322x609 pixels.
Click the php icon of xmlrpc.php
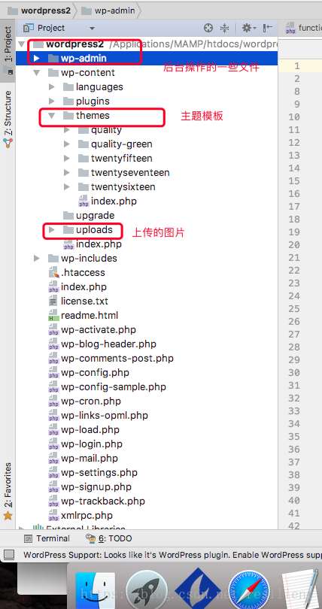[x=53, y=517]
